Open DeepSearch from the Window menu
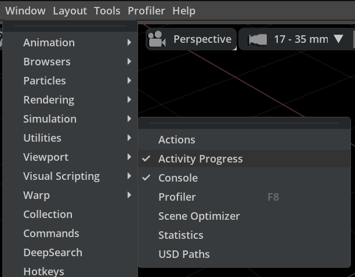Screen dimensions: 355x277 pyautogui.click(x=53, y=253)
